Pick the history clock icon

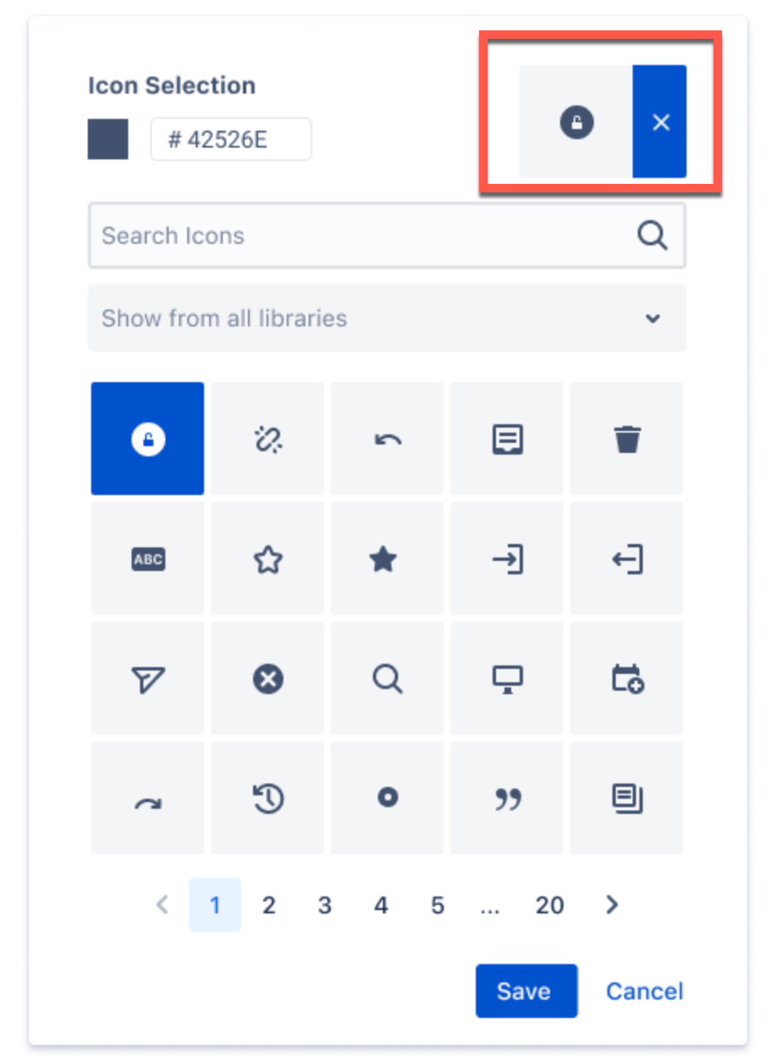tap(267, 798)
